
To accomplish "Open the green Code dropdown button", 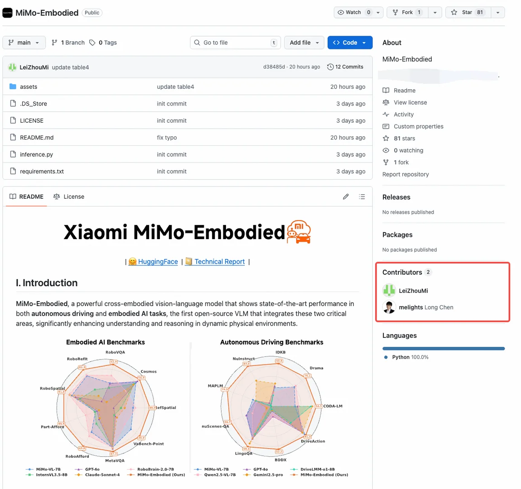I will point(350,43).
